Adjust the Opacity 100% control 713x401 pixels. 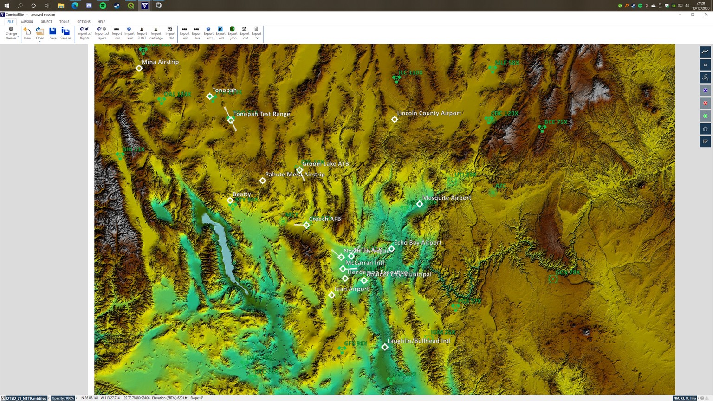pyautogui.click(x=64, y=398)
